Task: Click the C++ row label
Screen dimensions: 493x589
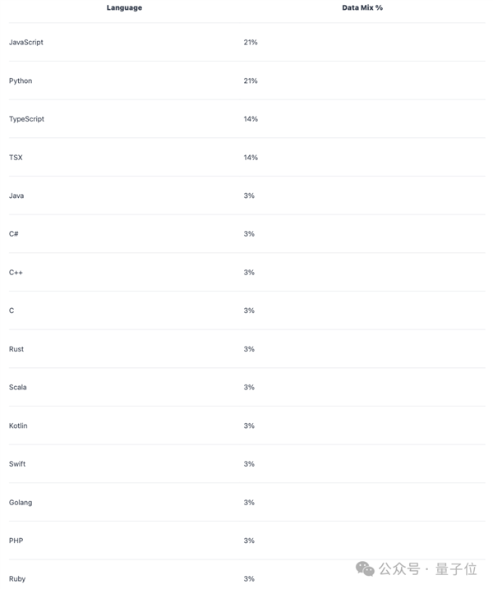Action: point(16,272)
